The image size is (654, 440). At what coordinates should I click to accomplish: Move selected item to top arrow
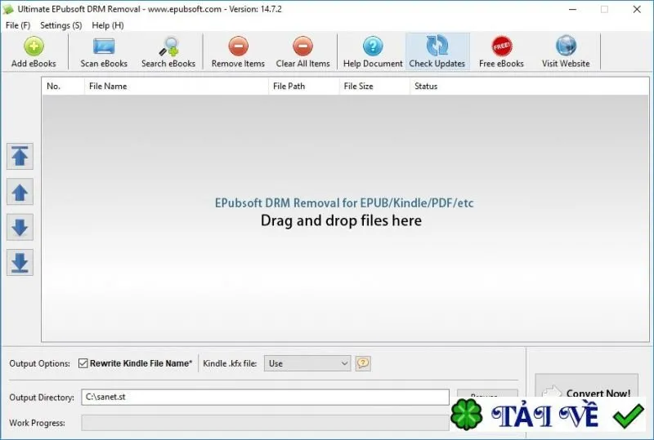click(x=20, y=157)
